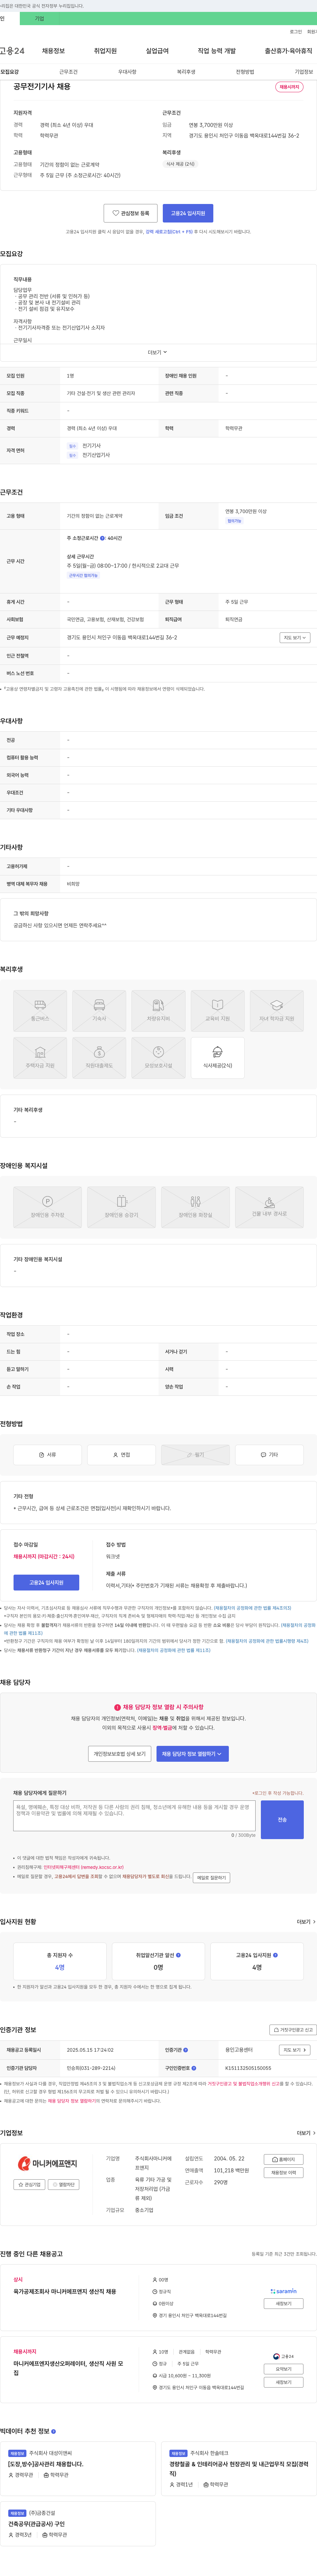
Task: Select the 장애인용 주차장 icon
Action: click(x=47, y=1207)
